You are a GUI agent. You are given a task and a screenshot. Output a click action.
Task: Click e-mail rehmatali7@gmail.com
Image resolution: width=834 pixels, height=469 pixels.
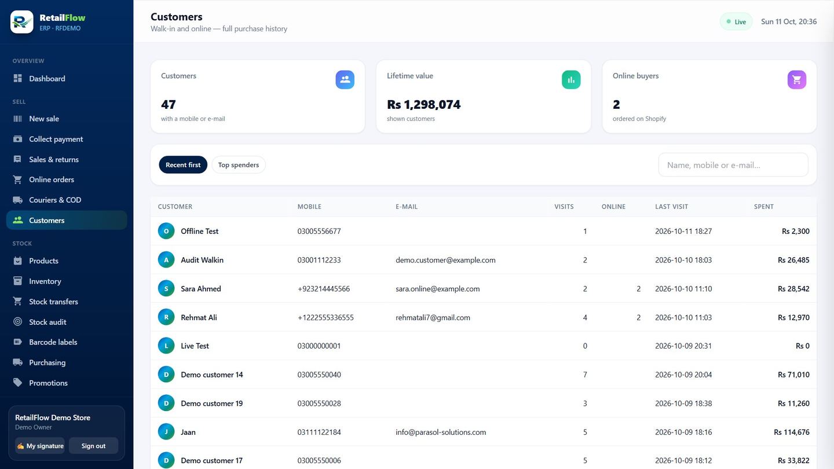pyautogui.click(x=433, y=317)
